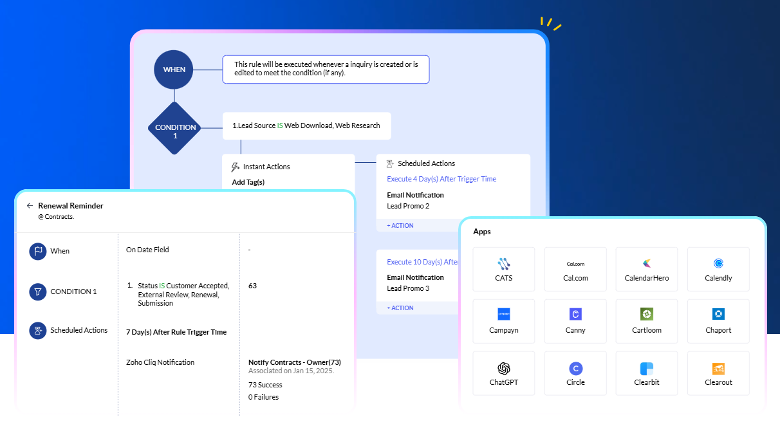Select CONDITION 1 in the left sidebar

(x=73, y=291)
